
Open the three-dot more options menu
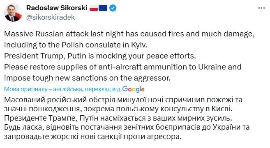(261, 8)
